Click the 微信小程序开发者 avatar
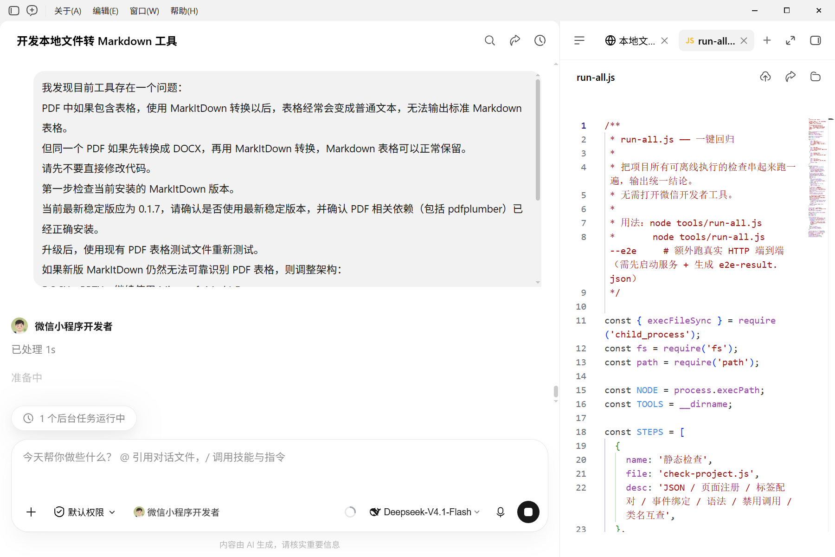Screen dimensions: 835x557 [19, 326]
